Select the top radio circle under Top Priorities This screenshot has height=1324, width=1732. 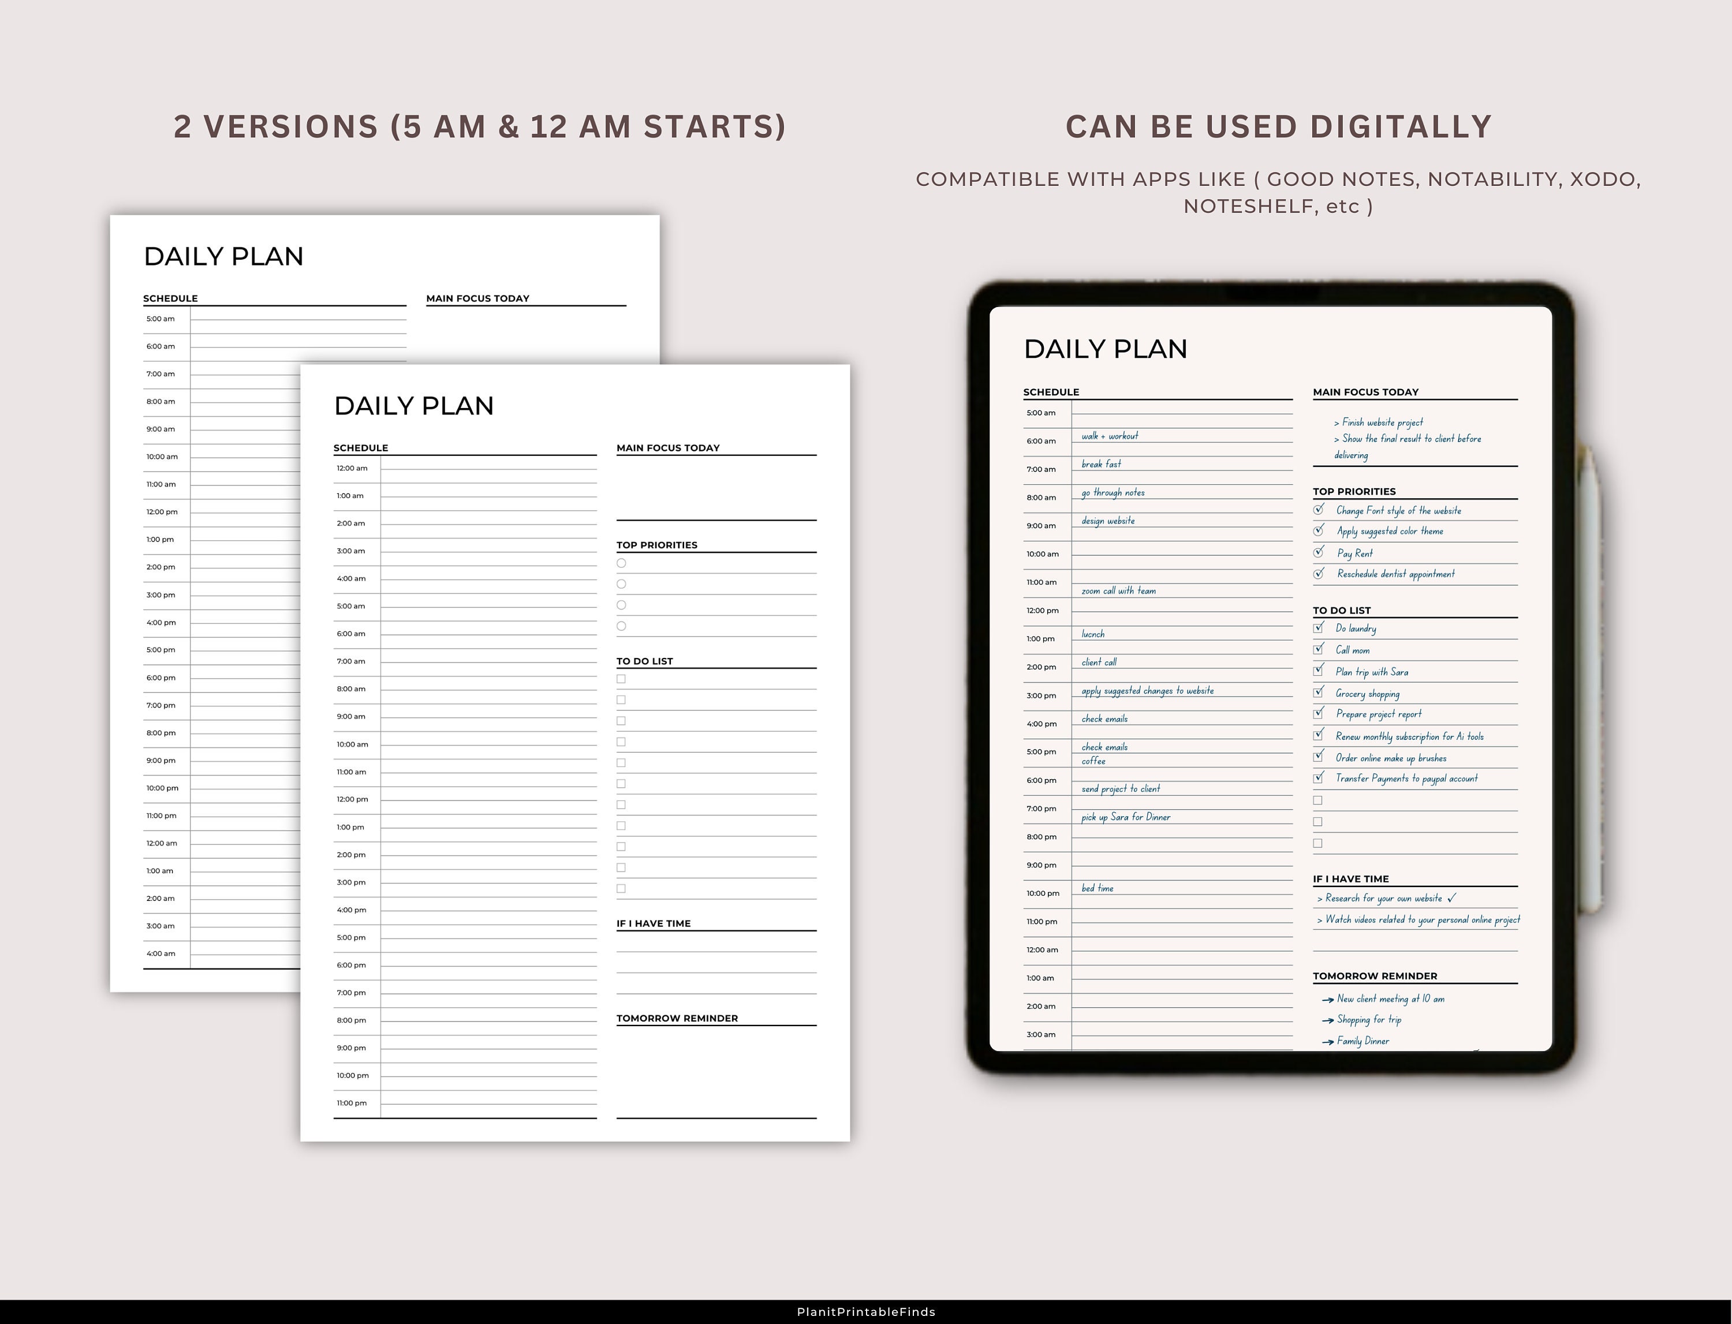pyautogui.click(x=622, y=562)
